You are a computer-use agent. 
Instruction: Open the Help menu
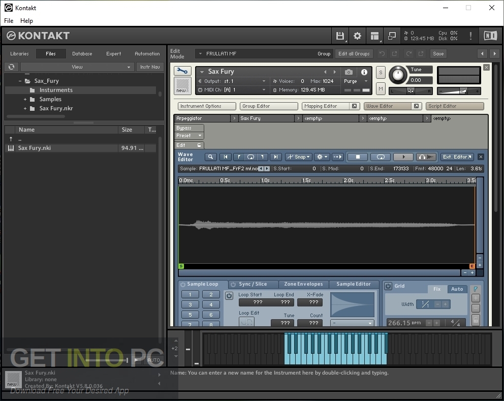point(27,20)
